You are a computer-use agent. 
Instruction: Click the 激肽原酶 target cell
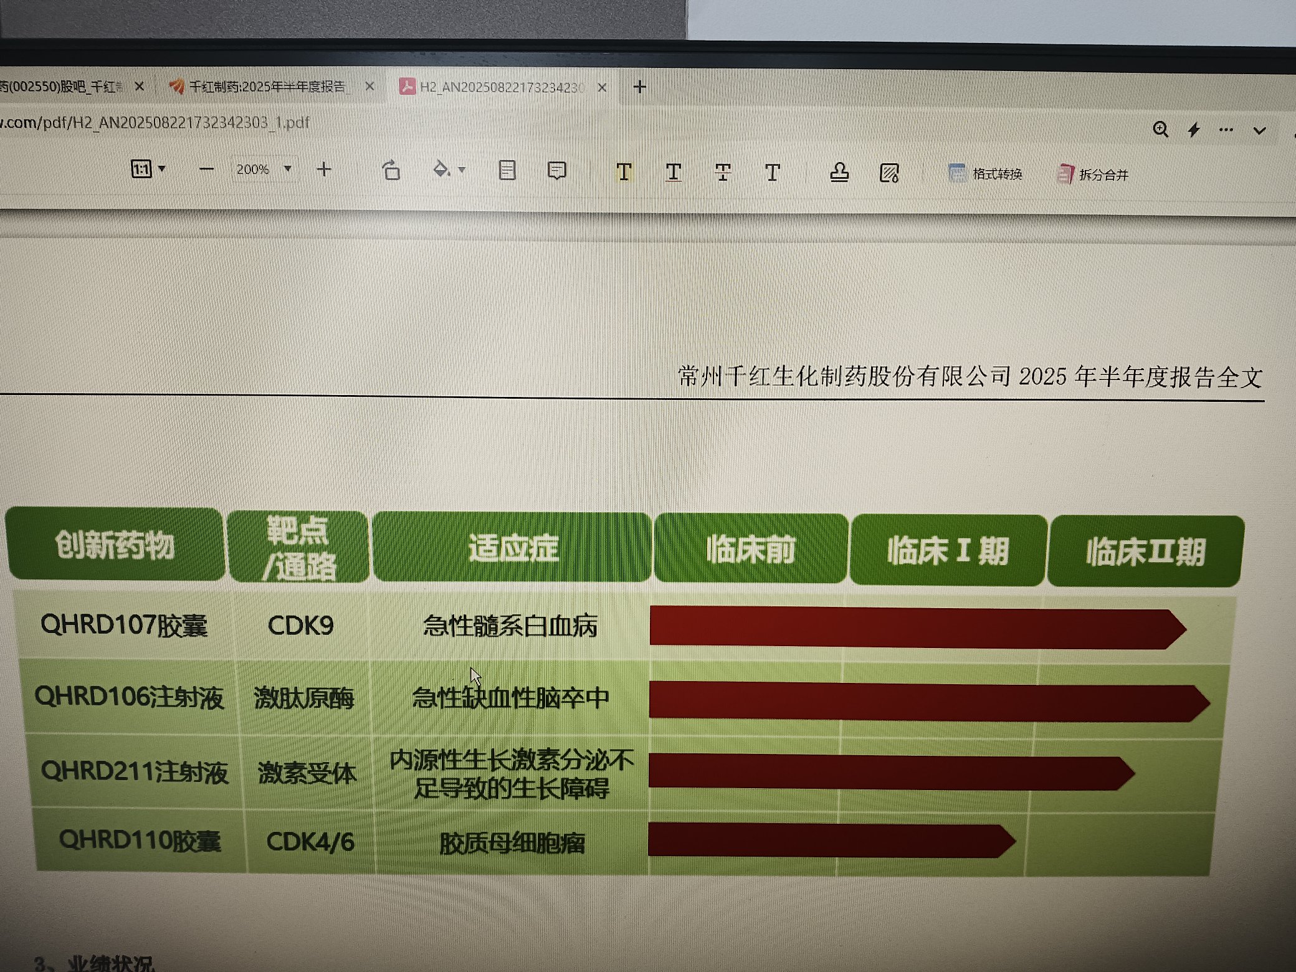point(304,698)
